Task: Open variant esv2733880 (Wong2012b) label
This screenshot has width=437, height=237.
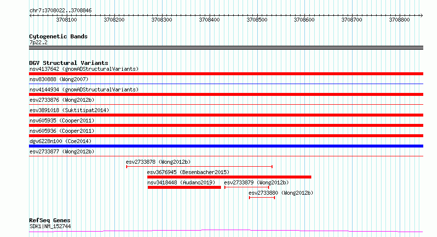Action: coord(281,193)
